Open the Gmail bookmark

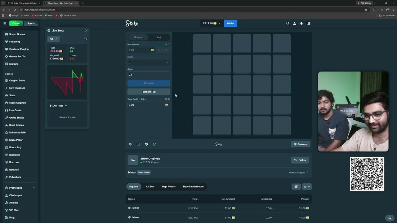25,15
